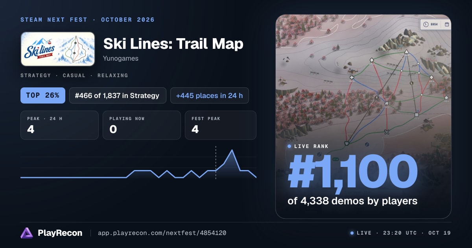Click the Fest Peak value 4
The width and height of the screenshot is (472, 248).
pyautogui.click(x=195, y=129)
